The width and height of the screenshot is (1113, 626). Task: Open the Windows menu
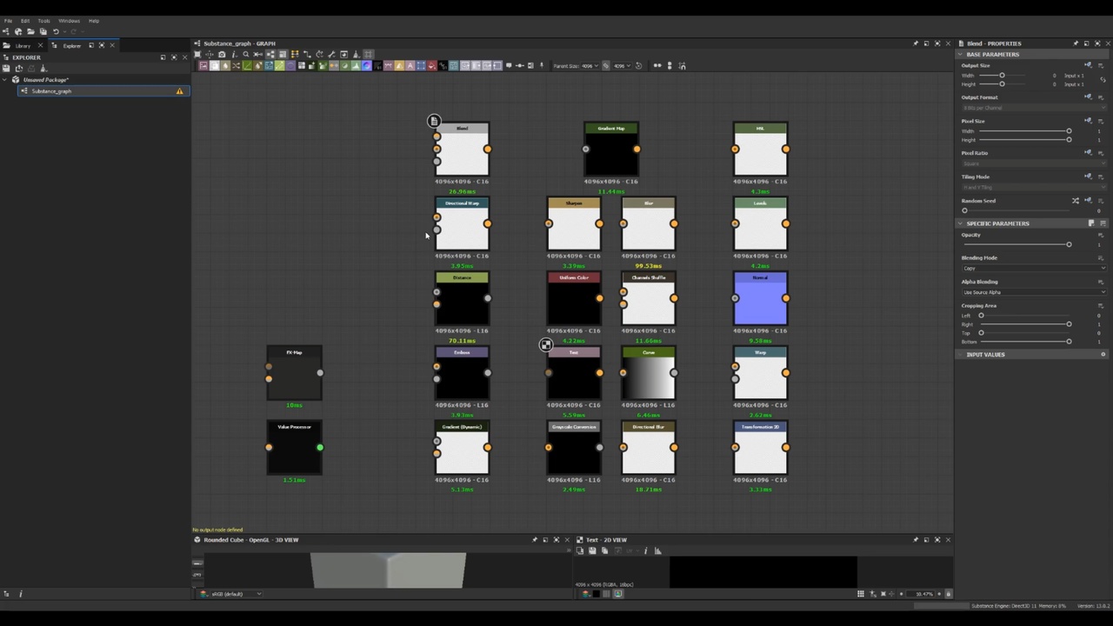coord(69,21)
